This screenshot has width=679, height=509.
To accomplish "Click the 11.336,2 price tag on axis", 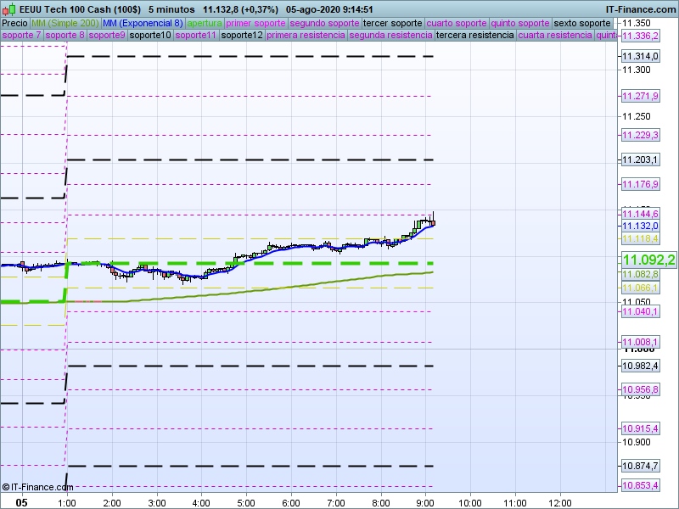I will 640,36.
